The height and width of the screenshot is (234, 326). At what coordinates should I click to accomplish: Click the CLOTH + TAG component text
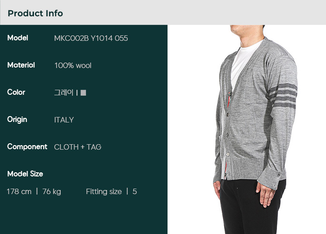77,147
